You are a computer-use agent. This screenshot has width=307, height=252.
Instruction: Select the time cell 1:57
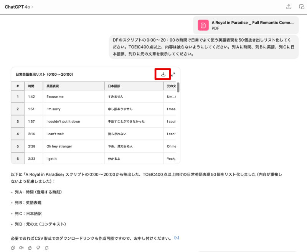tap(34, 121)
